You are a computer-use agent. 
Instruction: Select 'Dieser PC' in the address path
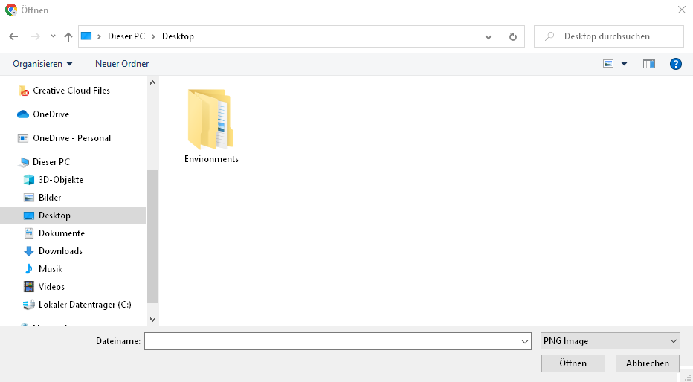click(x=126, y=36)
